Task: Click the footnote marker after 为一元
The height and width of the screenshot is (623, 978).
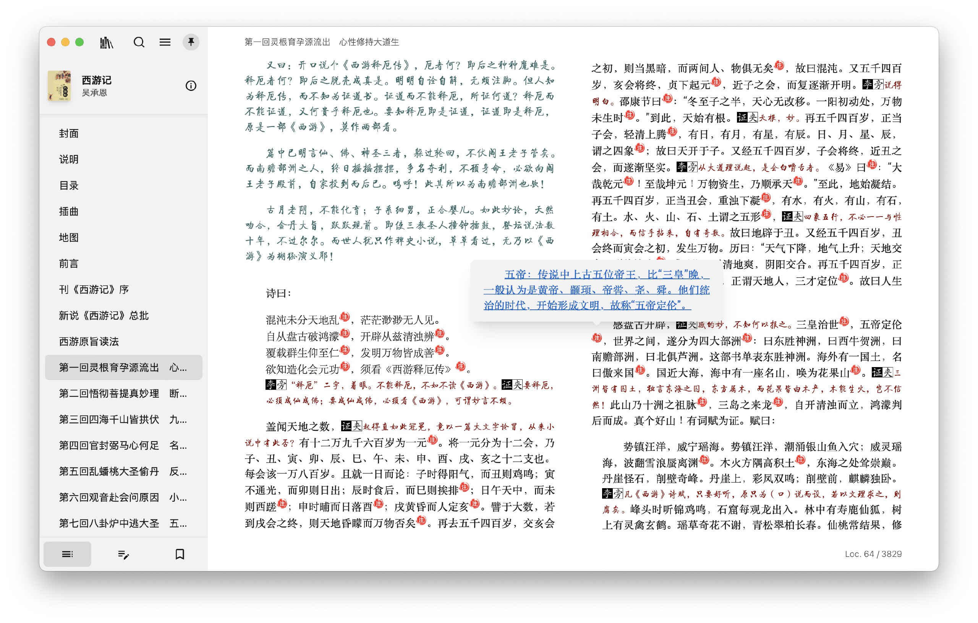Action: [433, 439]
